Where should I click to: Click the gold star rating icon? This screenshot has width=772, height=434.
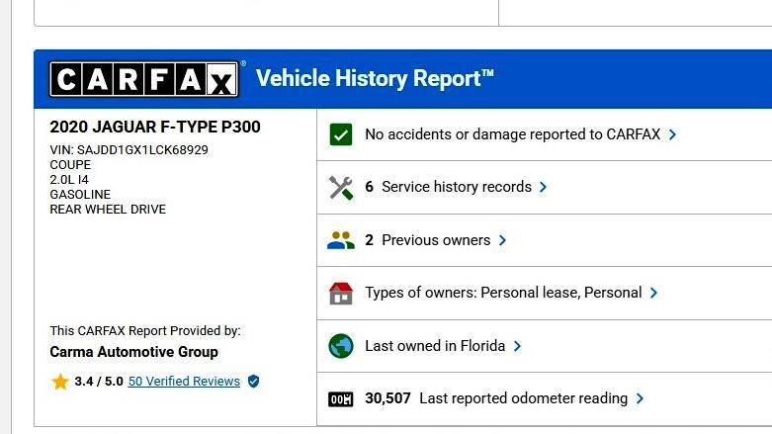[60, 382]
